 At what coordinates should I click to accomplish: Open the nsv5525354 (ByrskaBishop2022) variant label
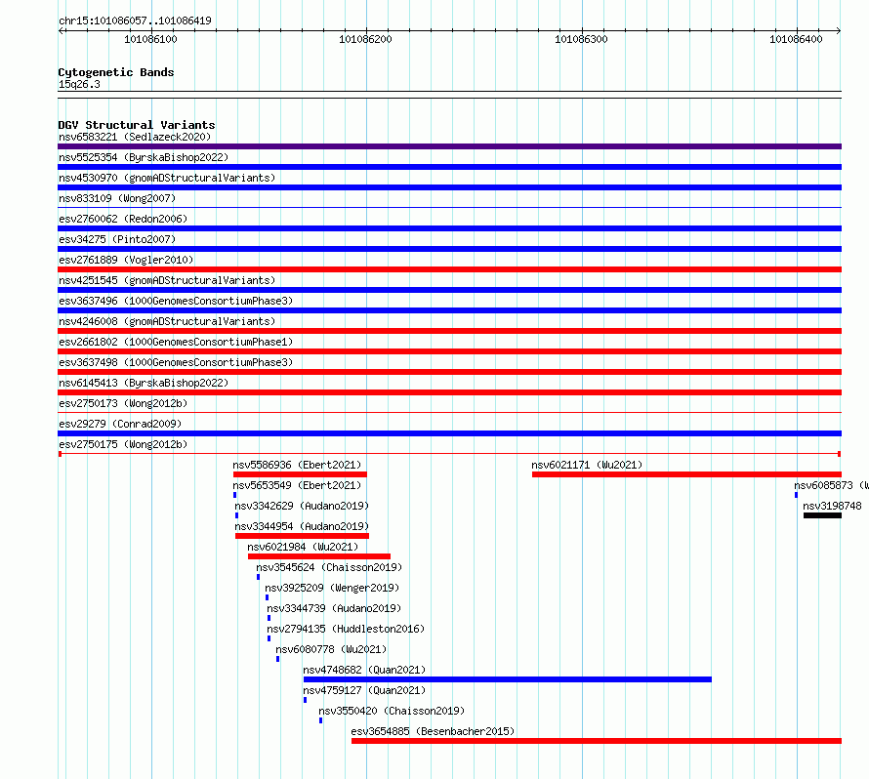pos(144,157)
